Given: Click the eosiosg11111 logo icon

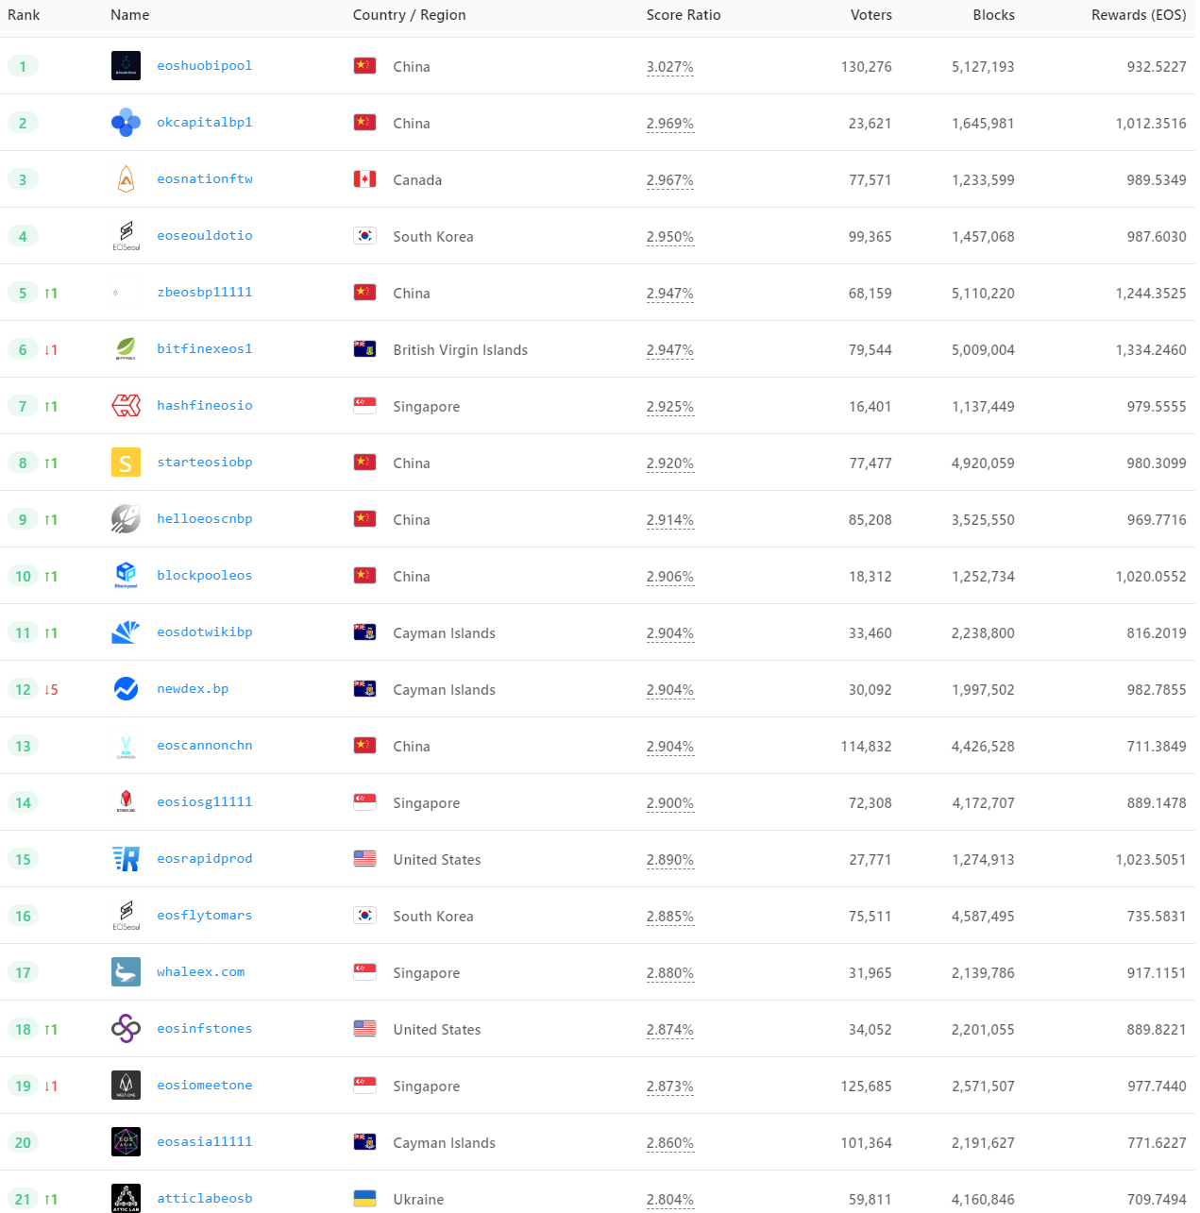Looking at the screenshot, I should tap(126, 802).
